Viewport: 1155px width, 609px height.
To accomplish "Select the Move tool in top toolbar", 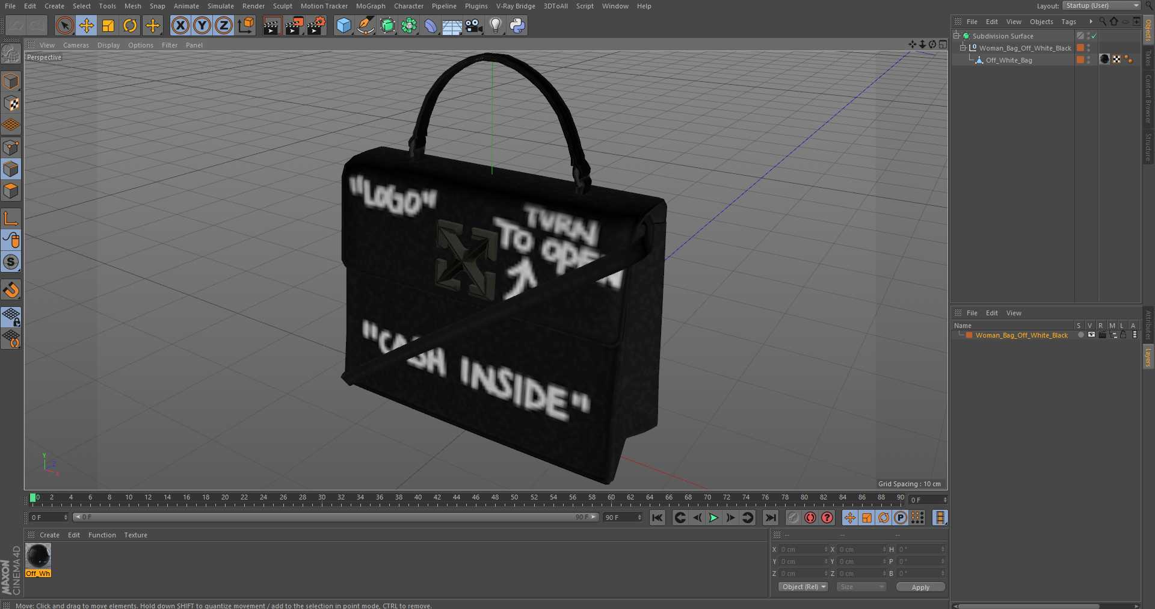I will [87, 25].
